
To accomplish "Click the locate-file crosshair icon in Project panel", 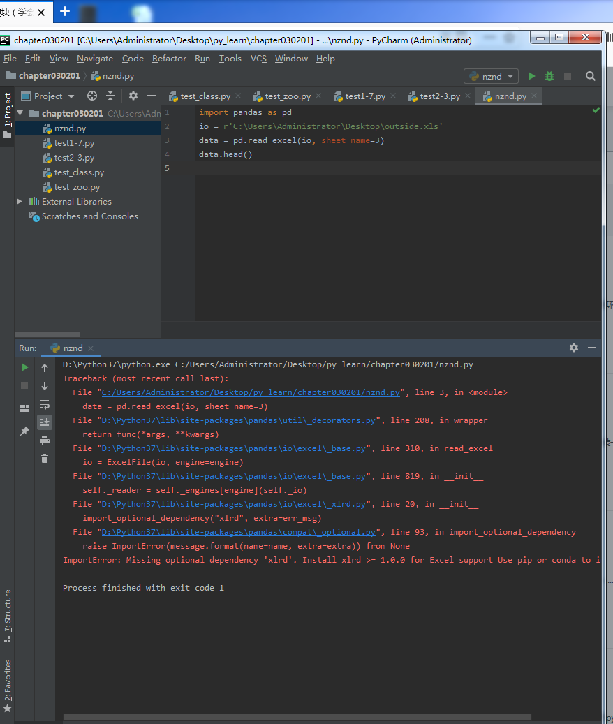I will (x=92, y=96).
